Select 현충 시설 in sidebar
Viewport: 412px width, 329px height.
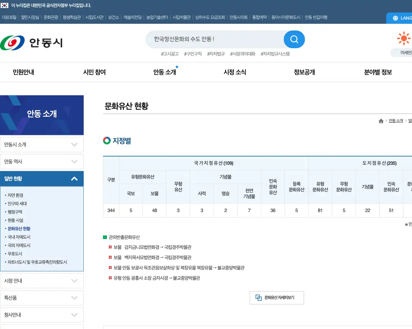coord(15,220)
